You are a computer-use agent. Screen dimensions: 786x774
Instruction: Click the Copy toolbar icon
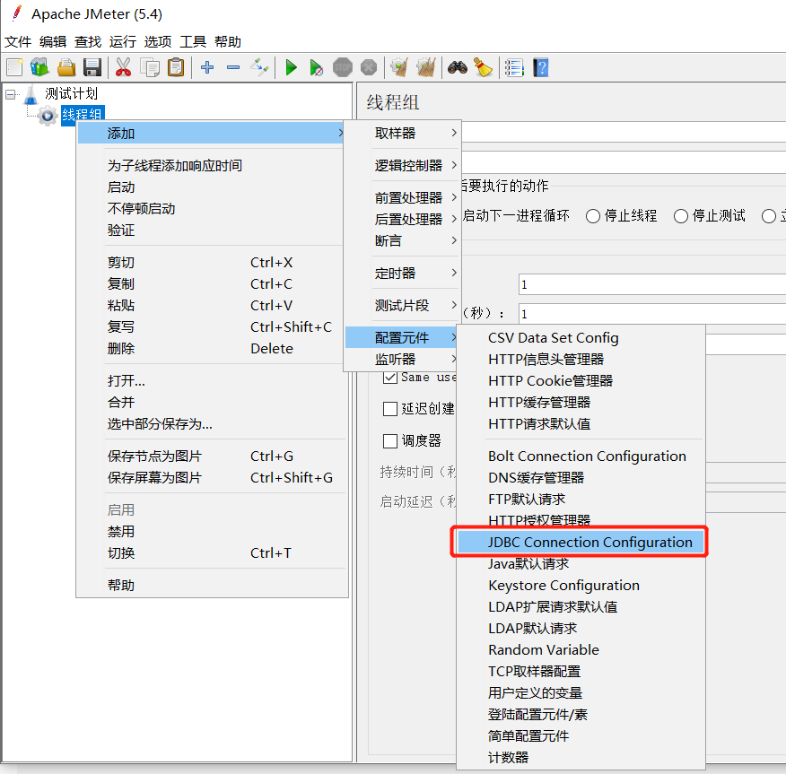[x=149, y=67]
